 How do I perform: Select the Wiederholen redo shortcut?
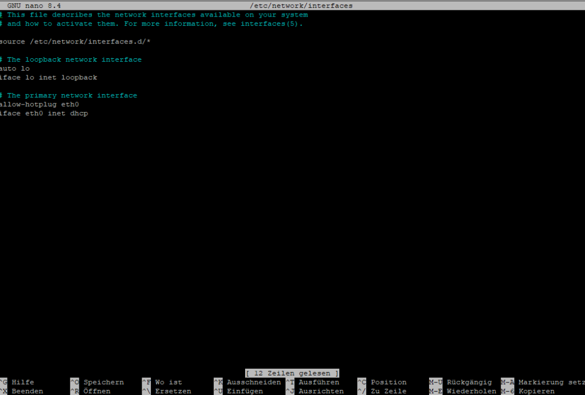tap(471, 392)
